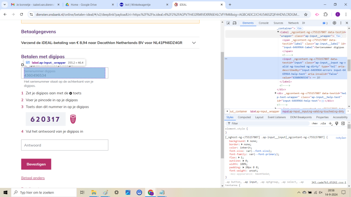This screenshot has width=351, height=197.
Task: Click the Windows taskbar search box
Action: pos(44,192)
